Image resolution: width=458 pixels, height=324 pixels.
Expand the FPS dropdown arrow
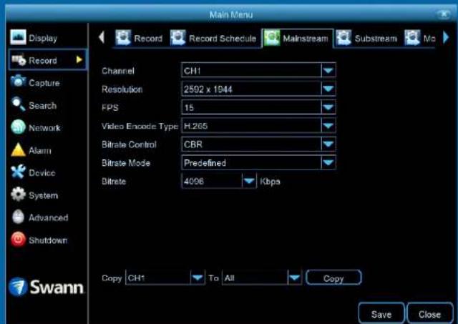pos(328,107)
